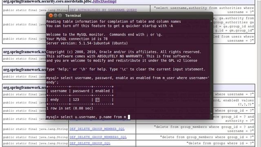Click 'Your MySQL connection id is 78' line
This screenshot has width=261, height=147.
[77, 39]
